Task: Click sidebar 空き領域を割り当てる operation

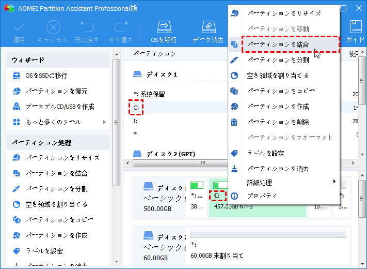Action: coord(50,204)
